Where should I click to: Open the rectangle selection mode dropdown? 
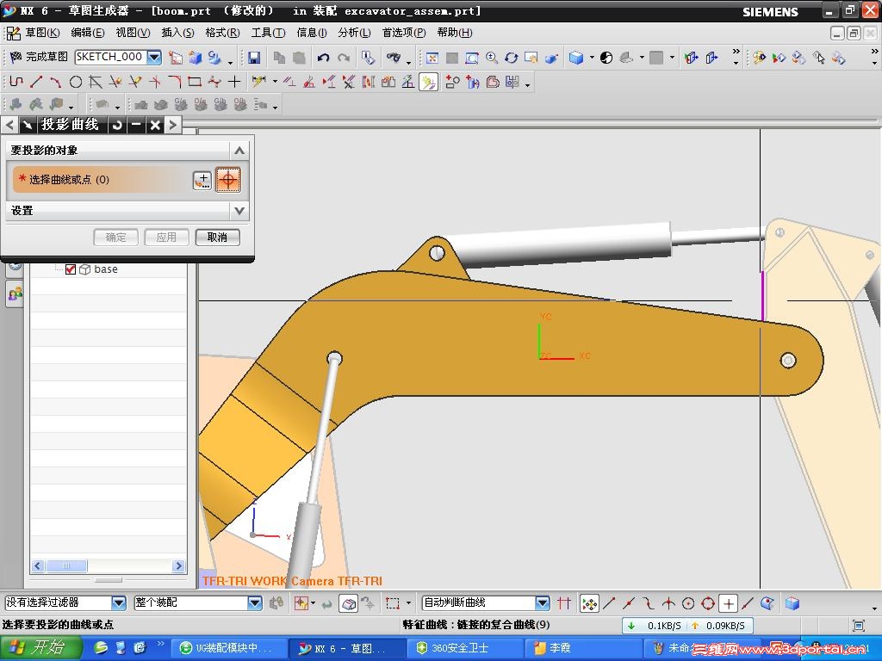click(x=408, y=603)
